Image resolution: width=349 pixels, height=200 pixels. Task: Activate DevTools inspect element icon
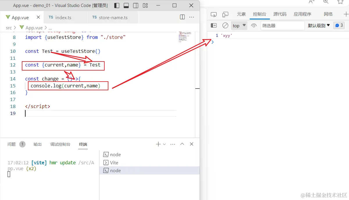(214, 14)
